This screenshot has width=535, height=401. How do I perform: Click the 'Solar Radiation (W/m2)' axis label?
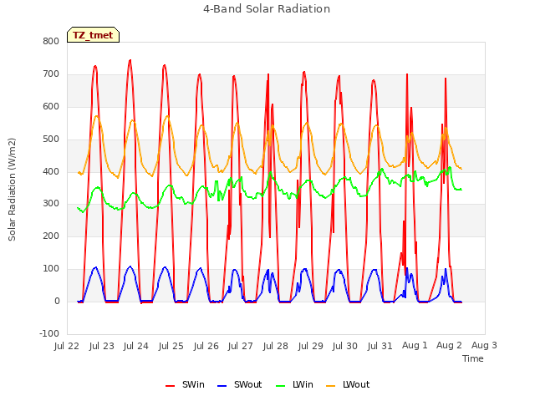click(12, 190)
